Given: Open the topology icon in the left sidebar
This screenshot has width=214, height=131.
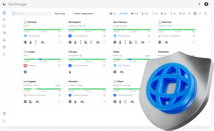Looking at the screenshot, I should 4,19.
